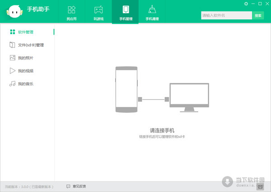Click the 意见反馈 feedback icon

pyautogui.click(x=68, y=186)
